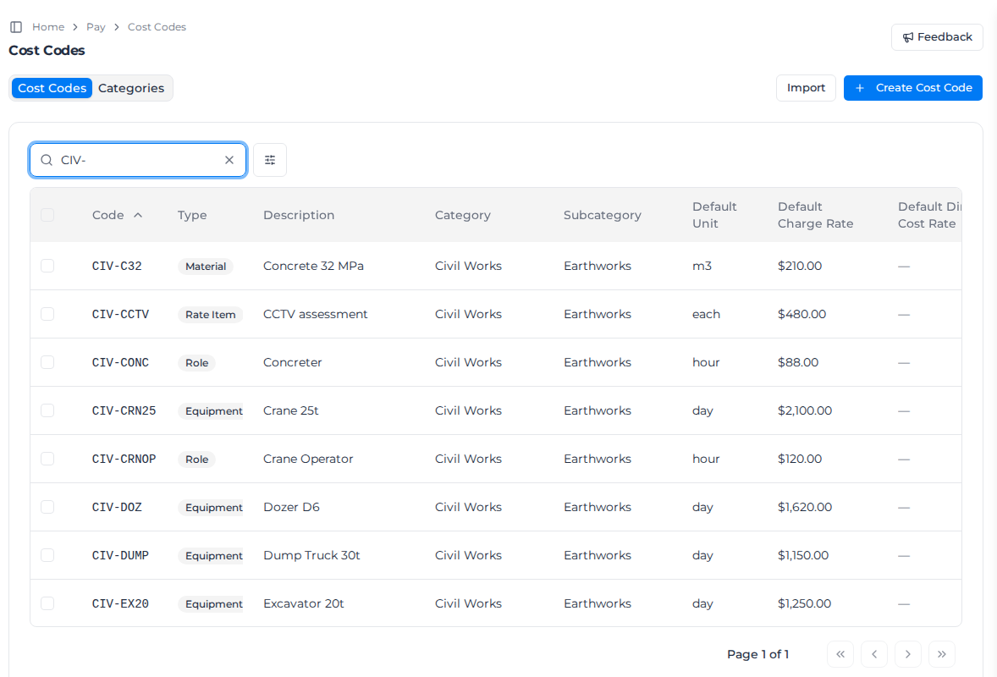This screenshot has height=677, width=997.
Task: Click Crane Operator description
Action: pyautogui.click(x=308, y=459)
